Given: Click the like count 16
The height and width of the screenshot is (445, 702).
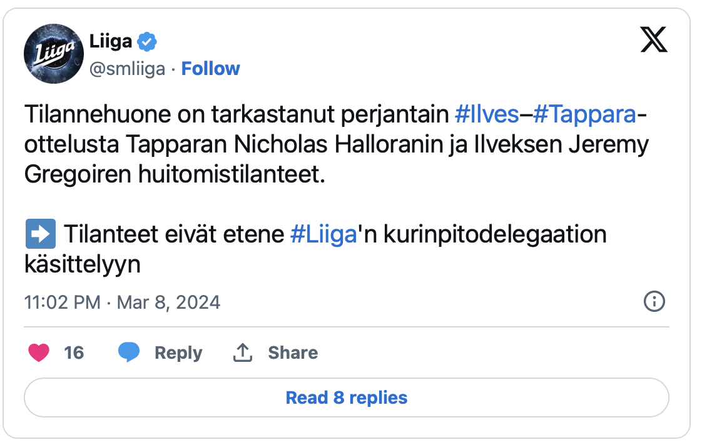Looking at the screenshot, I should pyautogui.click(x=74, y=353).
